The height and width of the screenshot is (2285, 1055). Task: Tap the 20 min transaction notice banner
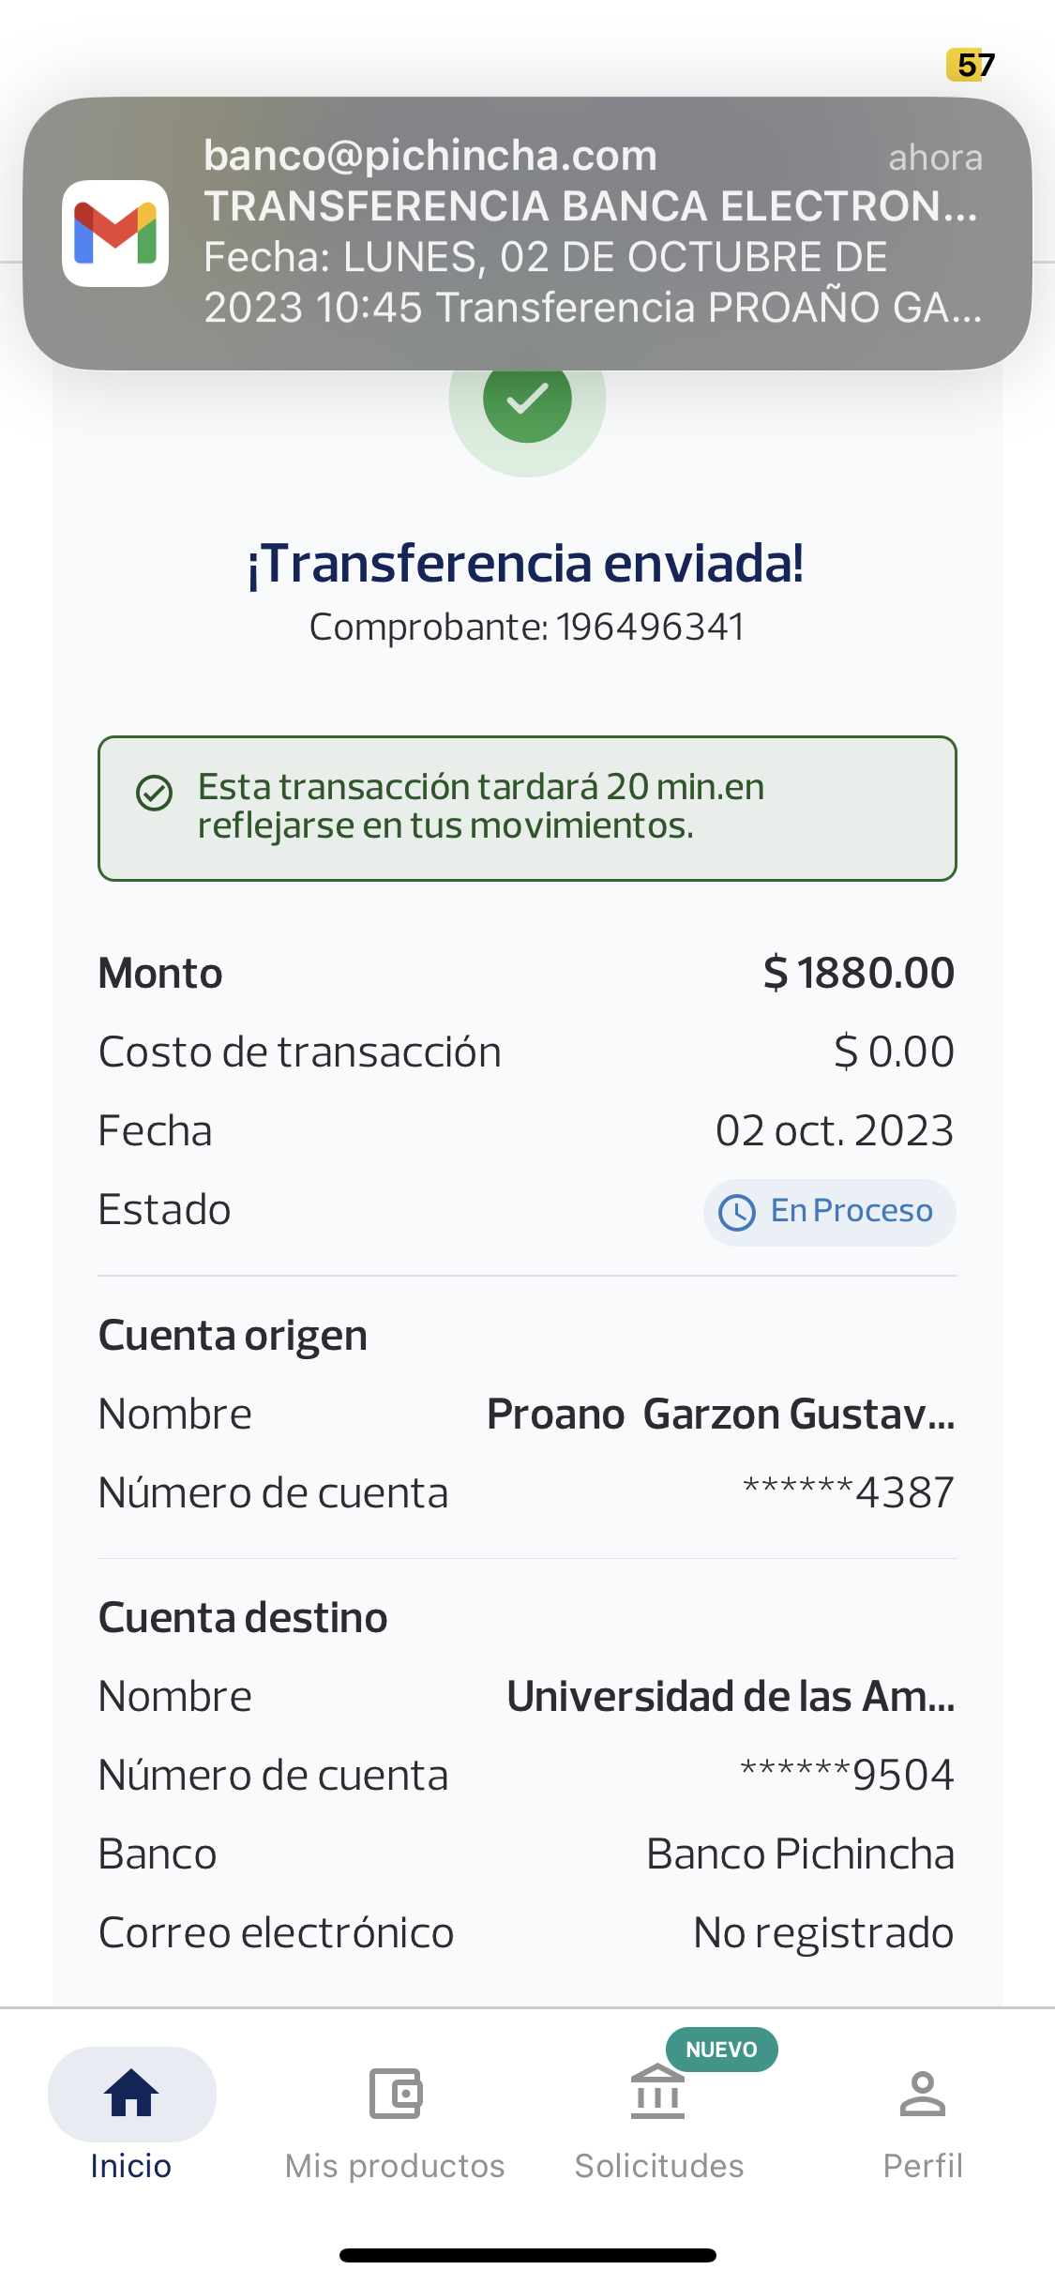pyautogui.click(x=527, y=808)
